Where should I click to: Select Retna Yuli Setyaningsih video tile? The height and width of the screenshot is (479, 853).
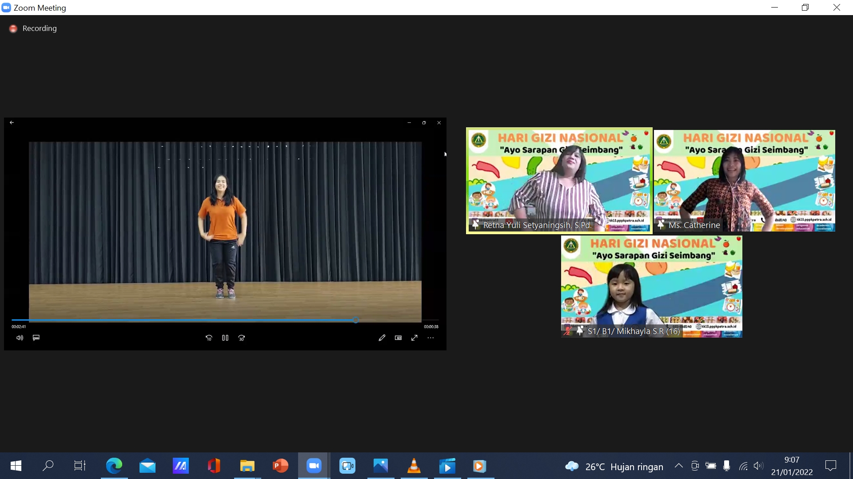[559, 181]
